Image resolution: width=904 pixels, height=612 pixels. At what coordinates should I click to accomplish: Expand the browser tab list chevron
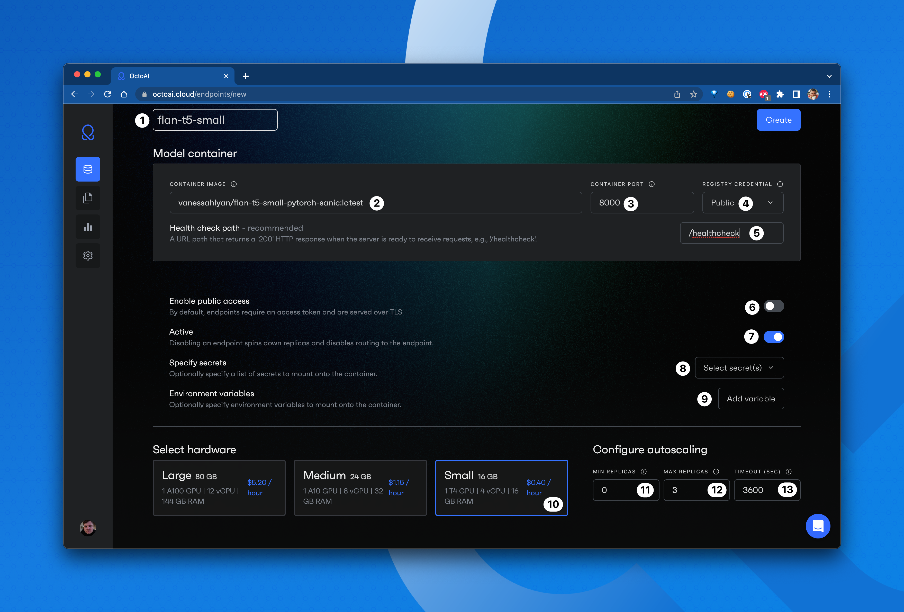click(x=829, y=76)
